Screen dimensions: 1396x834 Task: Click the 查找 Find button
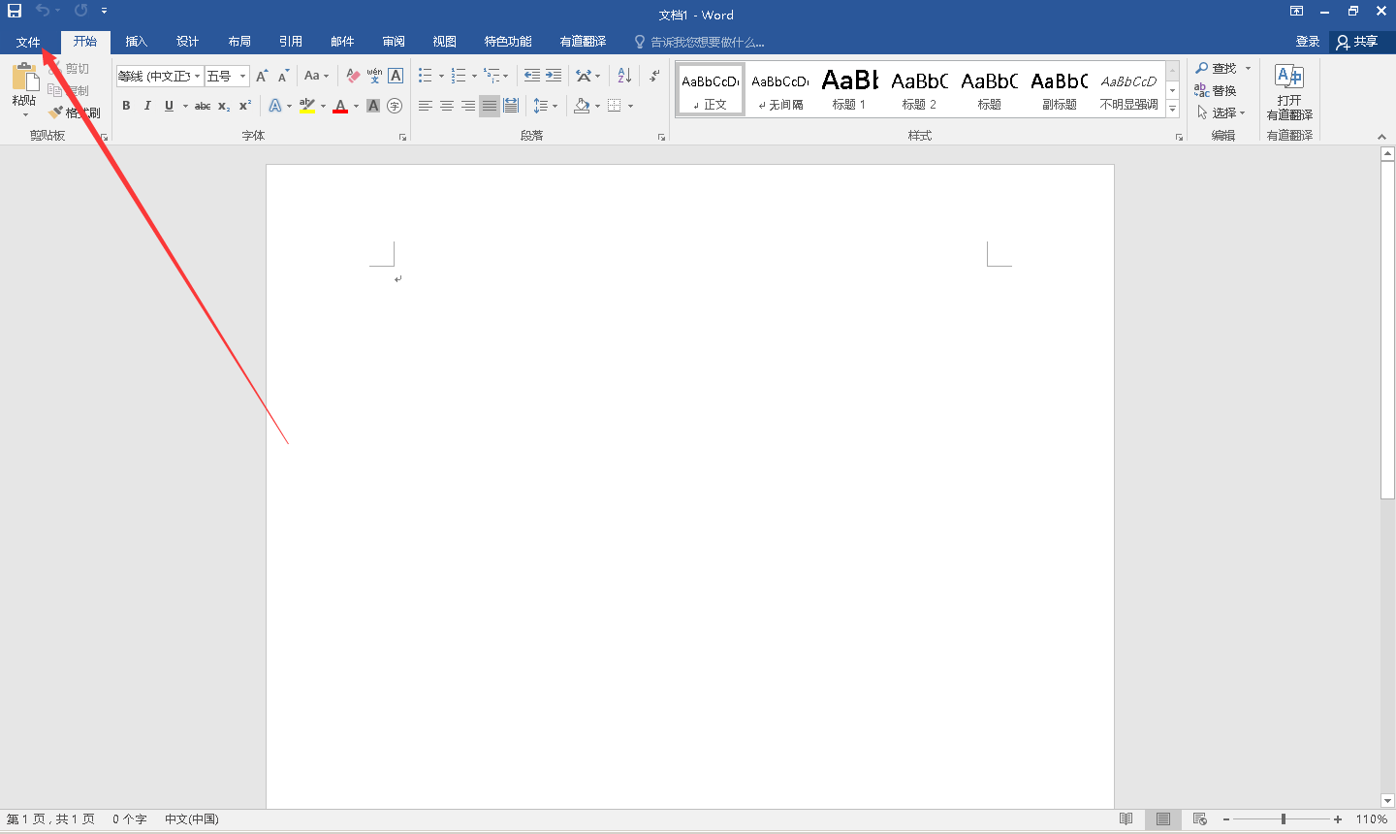1217,68
